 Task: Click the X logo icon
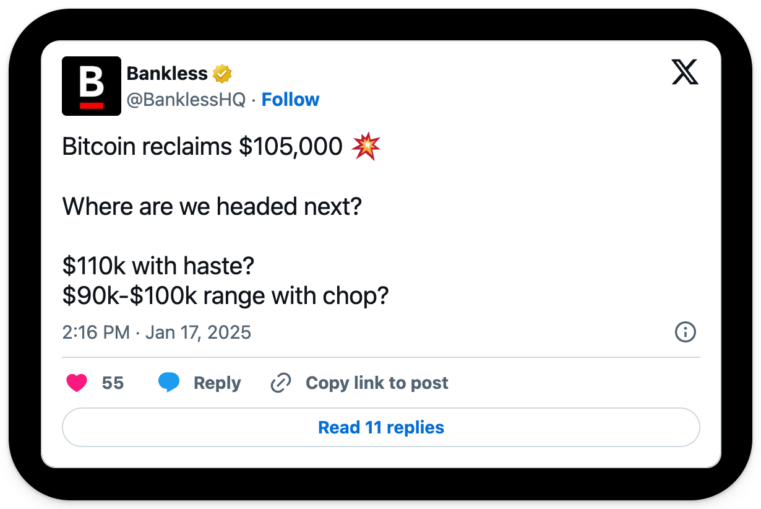[x=684, y=73]
